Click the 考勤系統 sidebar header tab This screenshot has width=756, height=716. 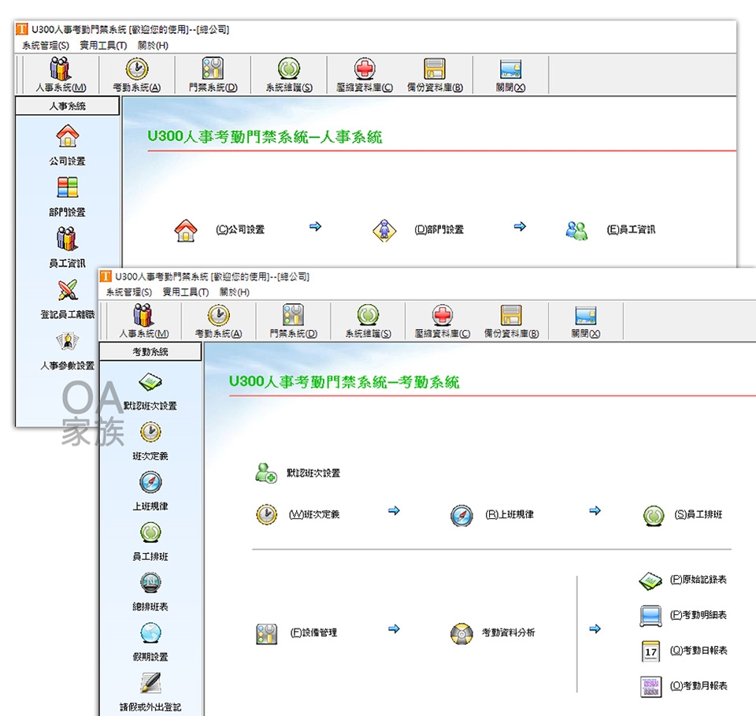pyautogui.click(x=150, y=352)
